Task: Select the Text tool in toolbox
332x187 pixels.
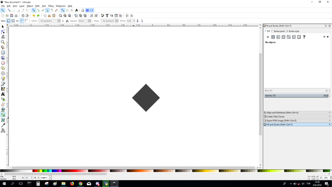Action: (3, 94)
